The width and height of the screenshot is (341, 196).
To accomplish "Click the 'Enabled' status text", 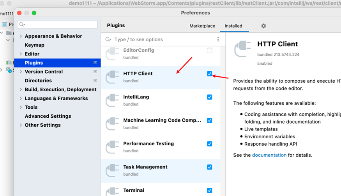I will [x=265, y=63].
